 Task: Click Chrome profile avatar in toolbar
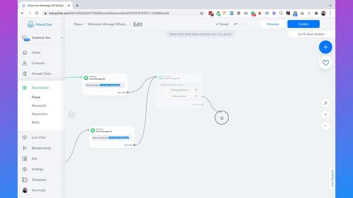click(323, 13)
